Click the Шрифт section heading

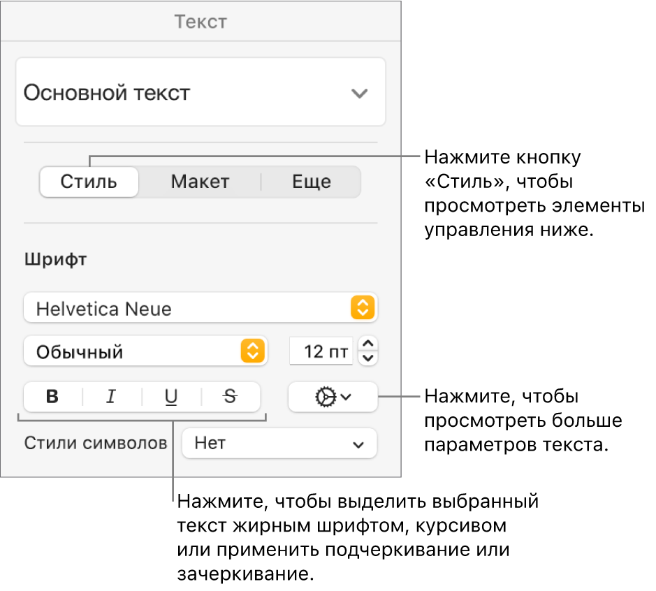[x=56, y=260]
